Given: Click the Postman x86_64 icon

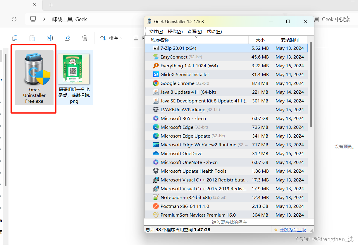Looking at the screenshot, I should (156, 206).
